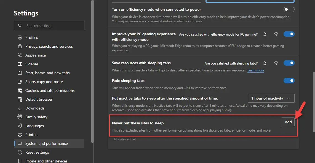
Task: Click the Cookies and site permissions icon
Action: [x=20, y=91]
